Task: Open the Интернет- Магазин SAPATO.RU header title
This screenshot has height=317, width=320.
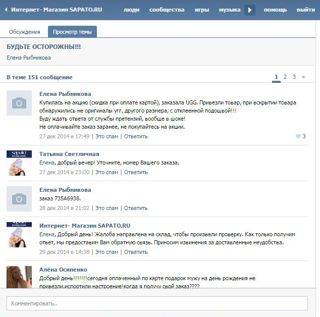Action: pos(57,10)
